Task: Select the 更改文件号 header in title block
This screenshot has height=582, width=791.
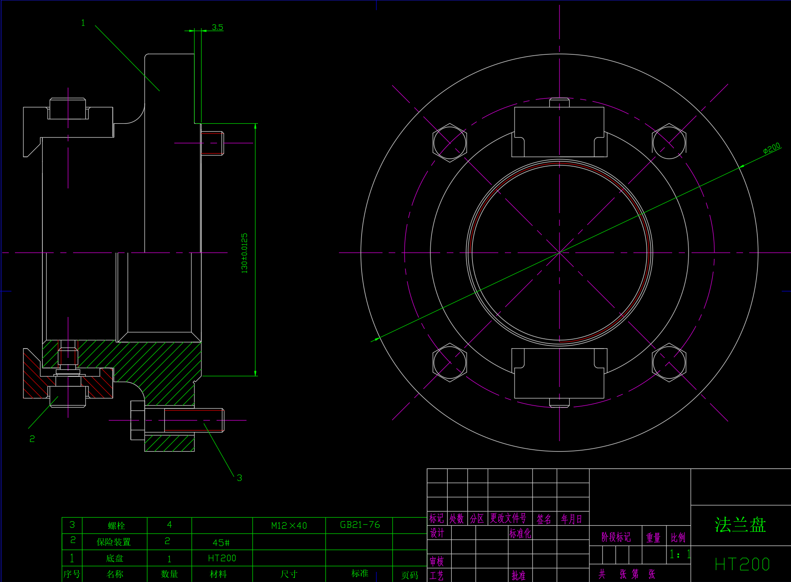Action: pos(508,519)
